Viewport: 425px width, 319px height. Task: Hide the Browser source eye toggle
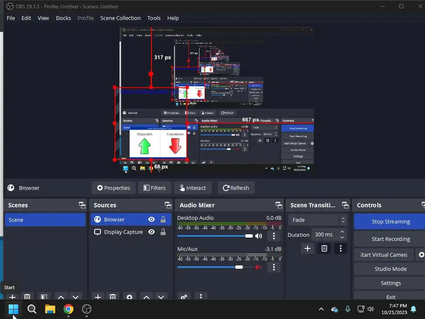pyautogui.click(x=151, y=219)
